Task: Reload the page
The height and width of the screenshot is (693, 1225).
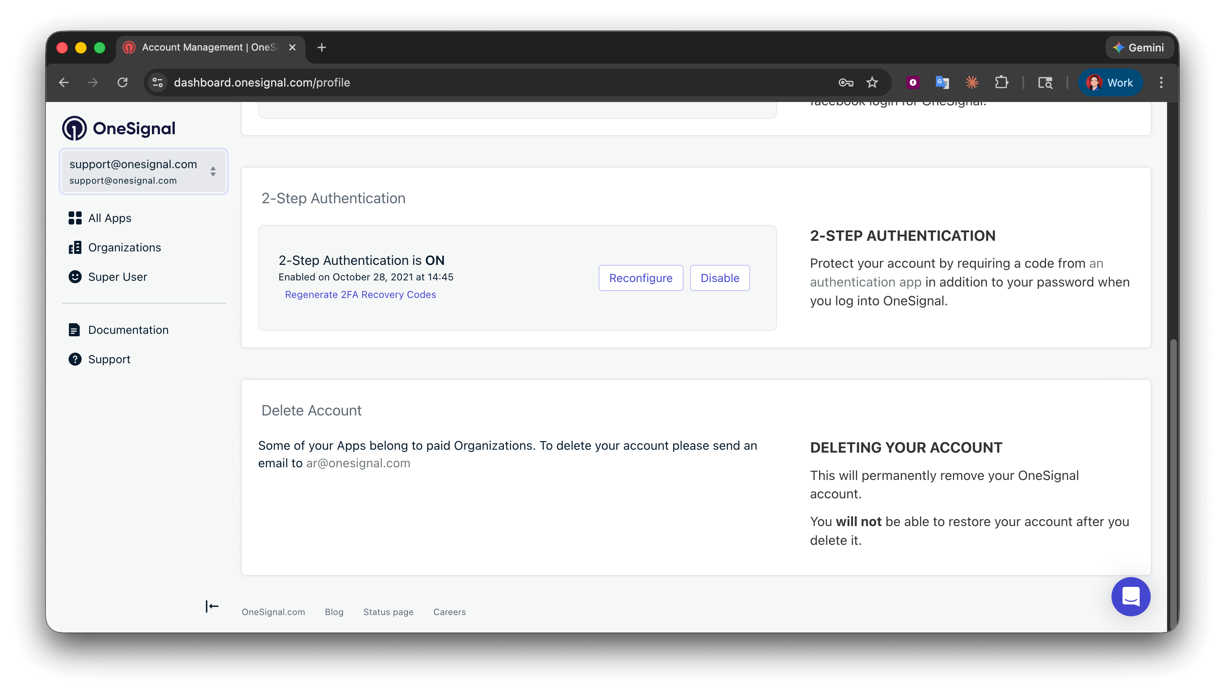Action: point(122,82)
